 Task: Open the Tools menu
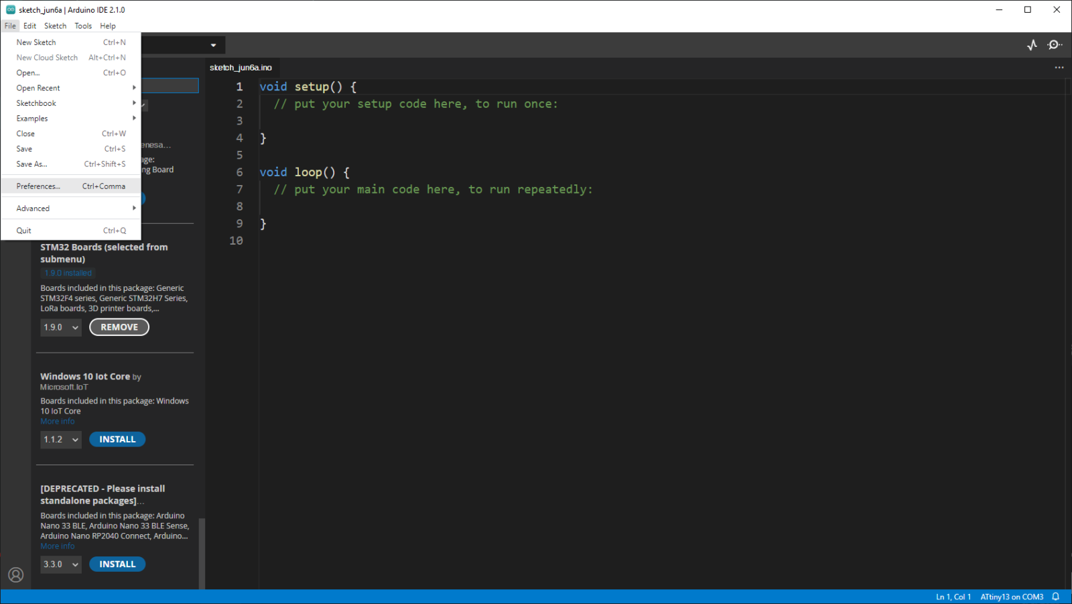(x=83, y=25)
